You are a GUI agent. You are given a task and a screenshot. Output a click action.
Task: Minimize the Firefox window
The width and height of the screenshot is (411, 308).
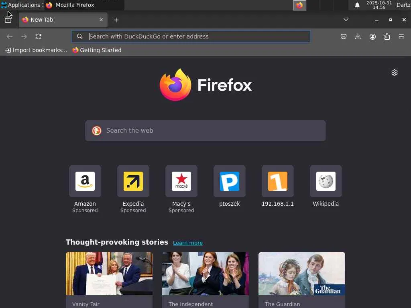tap(376, 20)
